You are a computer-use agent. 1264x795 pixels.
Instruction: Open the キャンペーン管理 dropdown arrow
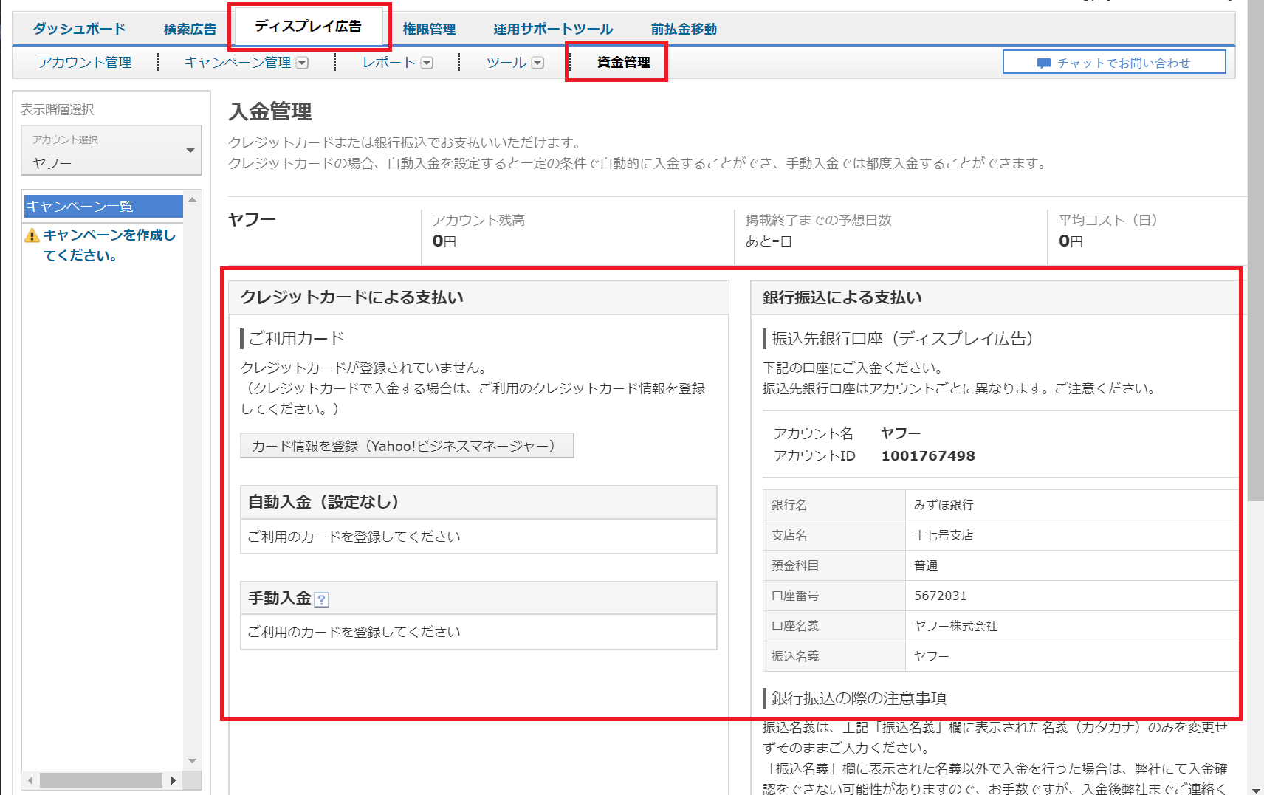click(302, 63)
